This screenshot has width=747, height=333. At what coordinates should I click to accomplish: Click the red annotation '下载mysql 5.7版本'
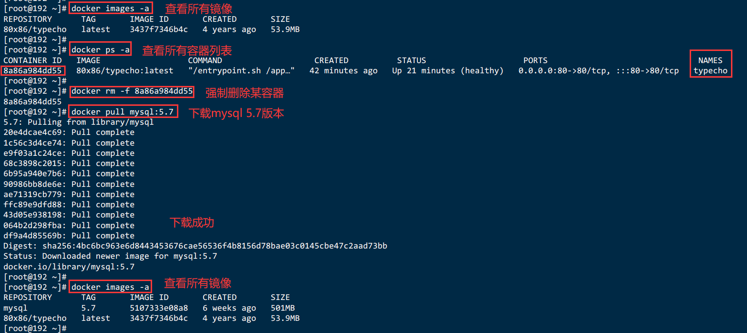pos(236,113)
